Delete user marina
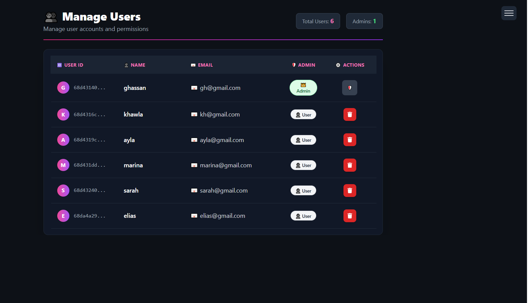This screenshot has width=528, height=303. point(350,165)
